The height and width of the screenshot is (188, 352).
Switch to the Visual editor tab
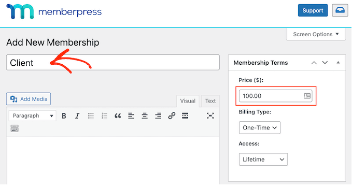[188, 101]
